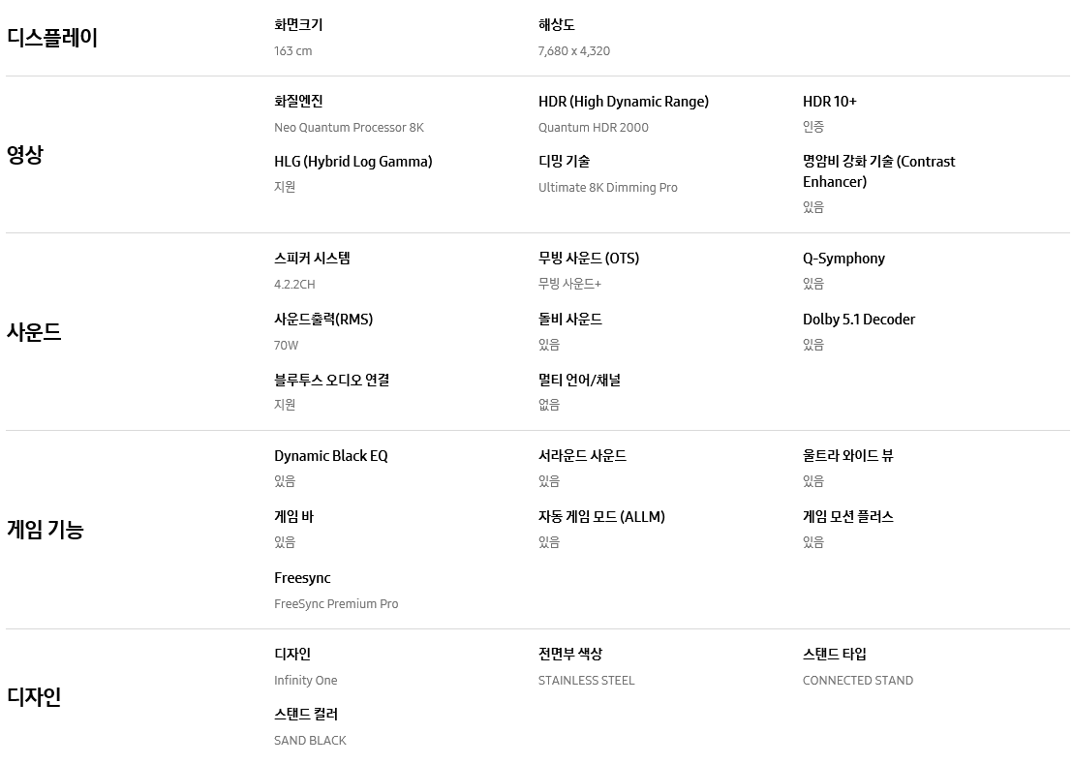Select the HDR (High Dynamic Range) label
1073x764 pixels.
point(624,102)
